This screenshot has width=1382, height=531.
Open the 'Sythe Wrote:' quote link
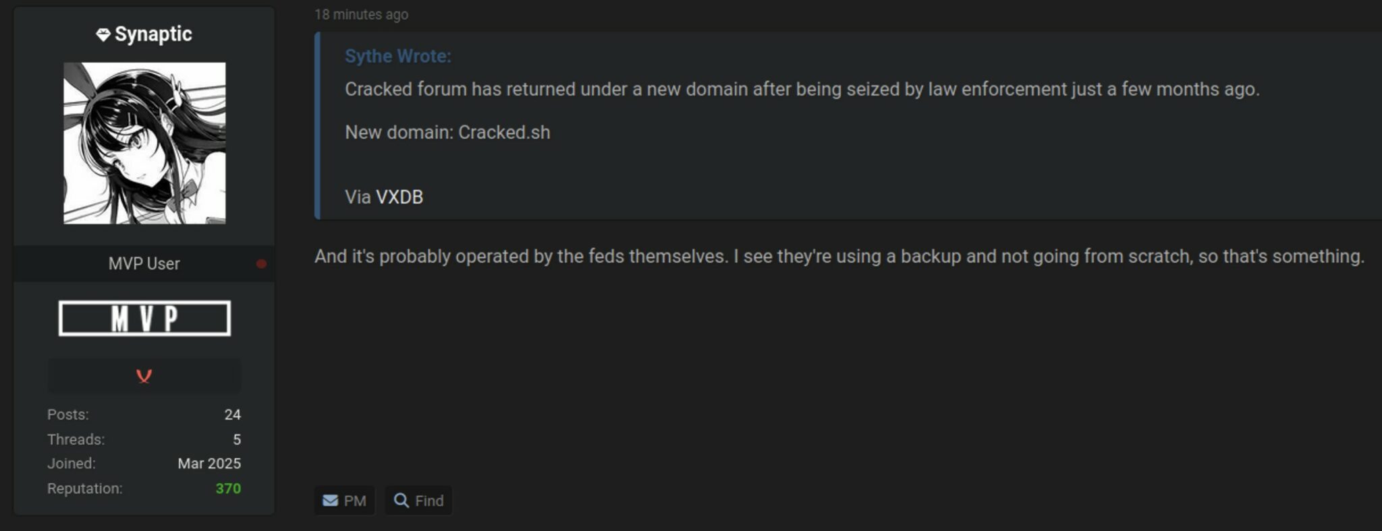397,56
